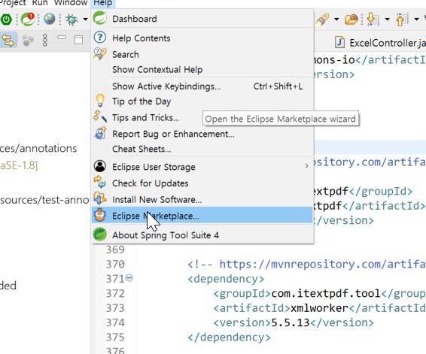Open the Run menu
Screen dimensions: 426x354
[x=40, y=3]
